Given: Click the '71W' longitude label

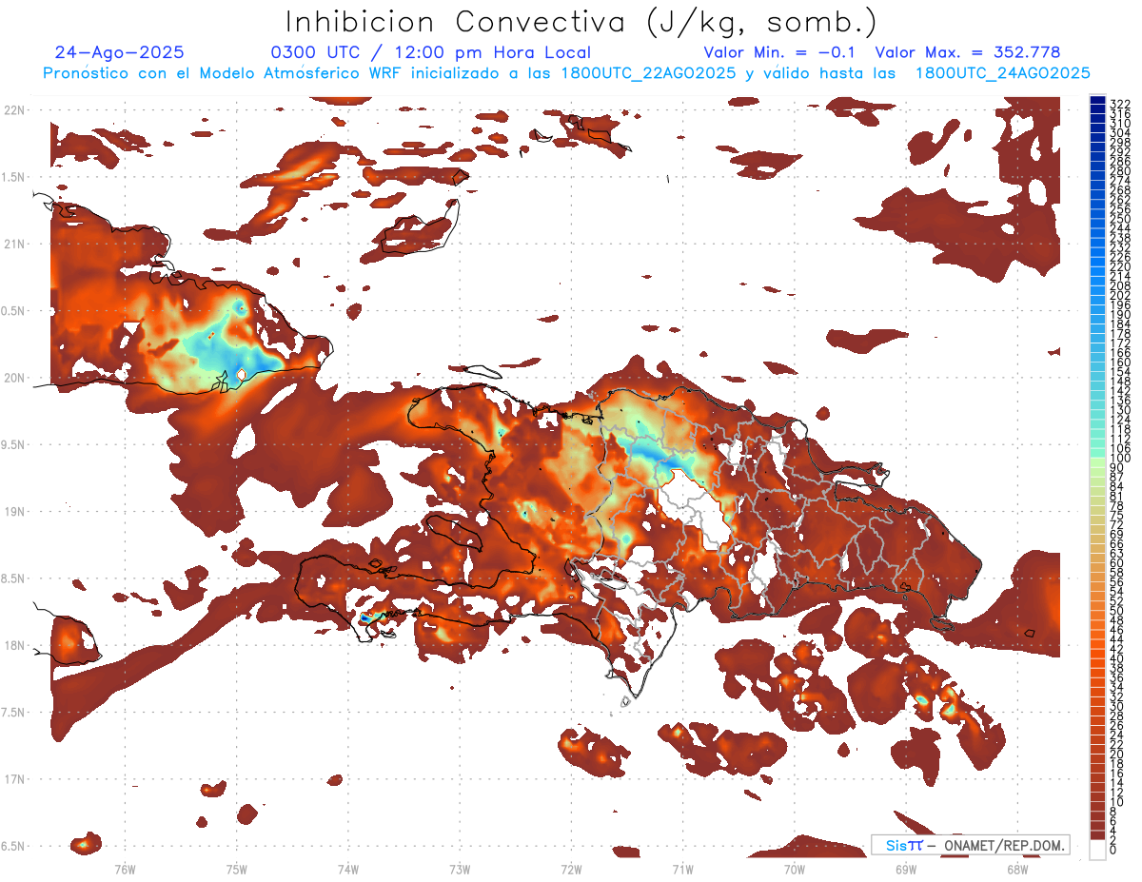Looking at the screenshot, I should pos(682,869).
